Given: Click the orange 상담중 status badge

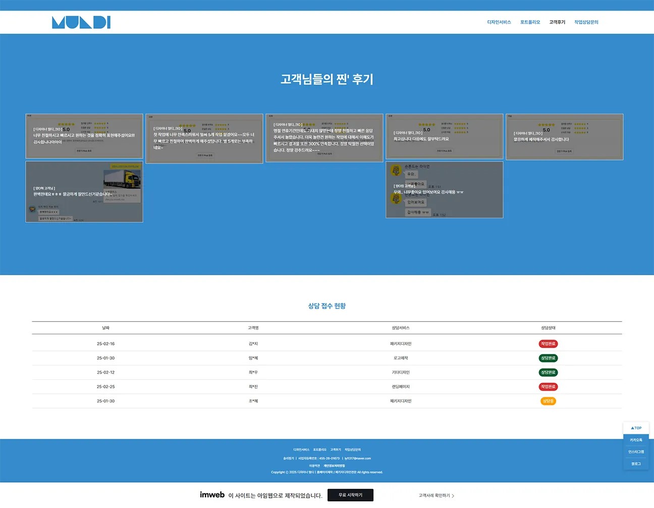Looking at the screenshot, I should coord(548,401).
